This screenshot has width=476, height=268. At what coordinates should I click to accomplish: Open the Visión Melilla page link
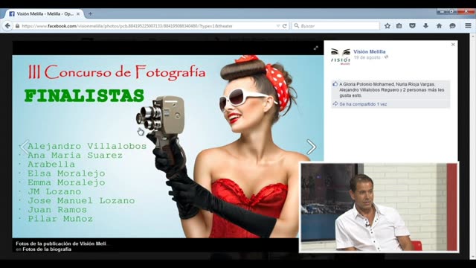click(x=369, y=51)
